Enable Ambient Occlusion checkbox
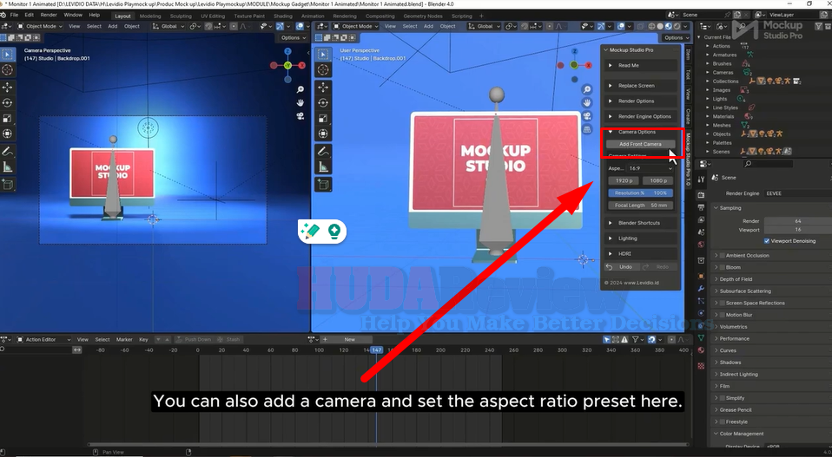 [723, 255]
